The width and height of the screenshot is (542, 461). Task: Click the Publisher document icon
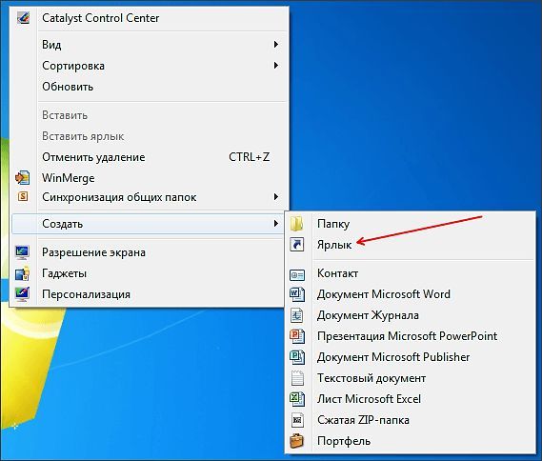[x=297, y=357]
